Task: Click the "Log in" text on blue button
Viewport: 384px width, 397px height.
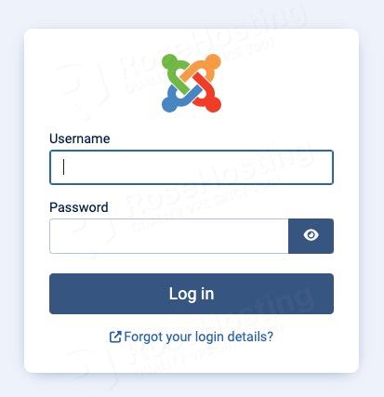Action: 192,294
